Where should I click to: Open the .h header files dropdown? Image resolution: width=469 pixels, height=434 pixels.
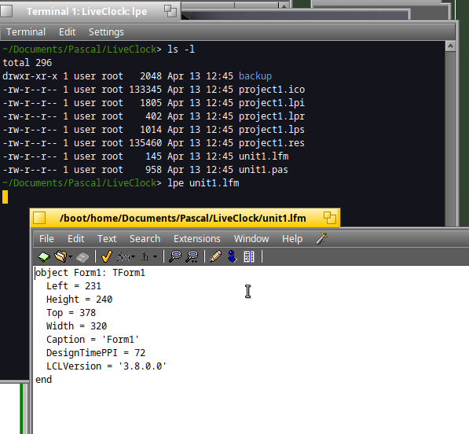(149, 257)
